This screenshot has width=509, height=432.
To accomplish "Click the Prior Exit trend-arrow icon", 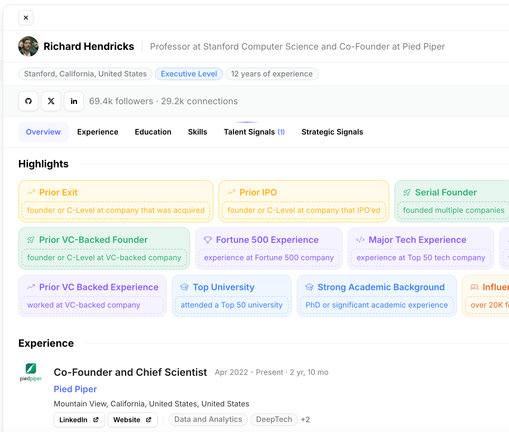I will pyautogui.click(x=31, y=192).
